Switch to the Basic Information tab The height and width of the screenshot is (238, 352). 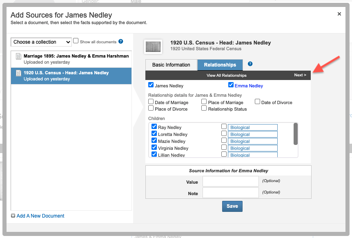pyautogui.click(x=171, y=65)
